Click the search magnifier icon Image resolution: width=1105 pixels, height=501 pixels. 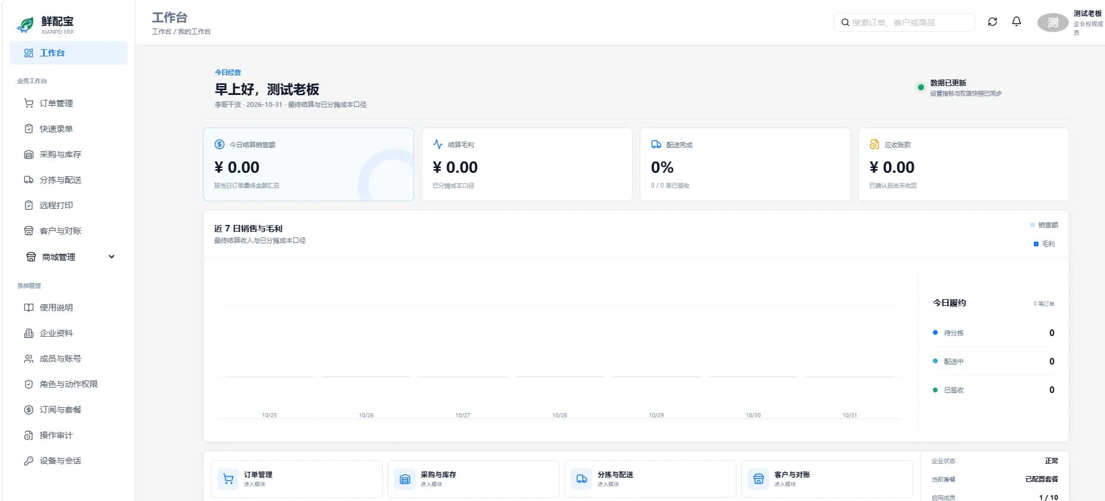click(845, 23)
